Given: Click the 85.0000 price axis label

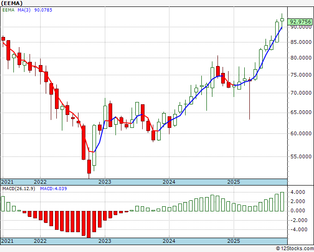Looking at the screenshot, I should tap(301, 42).
